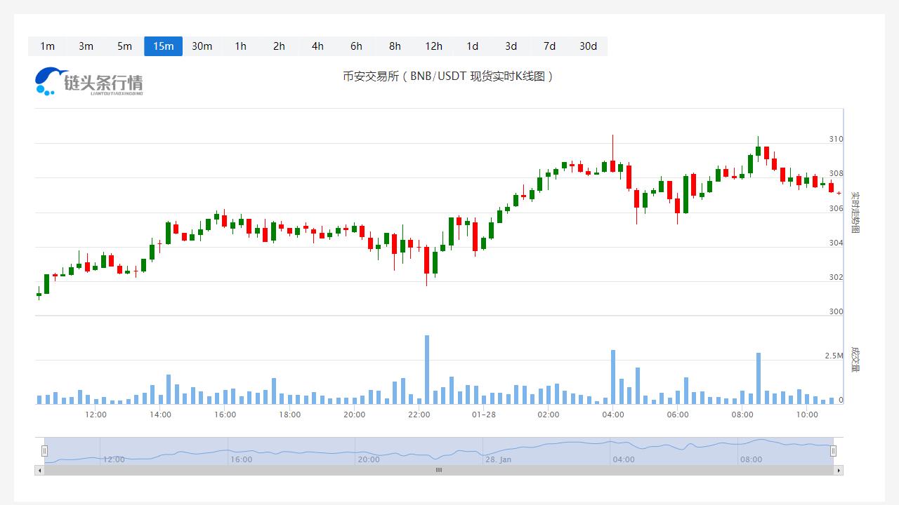
Task: Choose the 2h interval tab
Action: point(279,46)
